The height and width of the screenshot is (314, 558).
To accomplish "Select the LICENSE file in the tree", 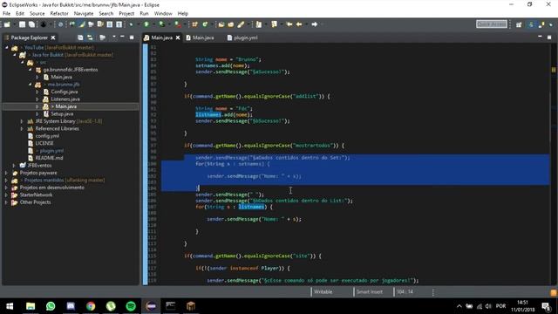I will 44,143.
